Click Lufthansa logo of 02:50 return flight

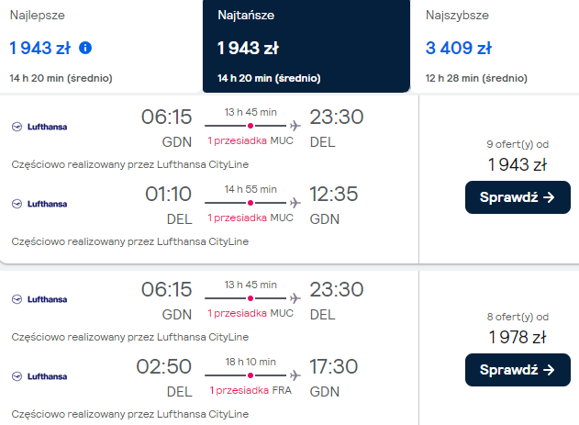tap(39, 376)
